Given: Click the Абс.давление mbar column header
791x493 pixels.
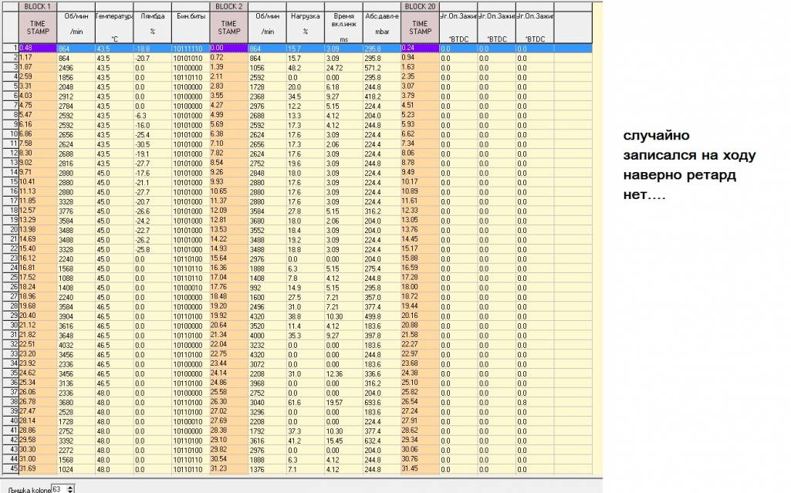Looking at the screenshot, I should 381,26.
